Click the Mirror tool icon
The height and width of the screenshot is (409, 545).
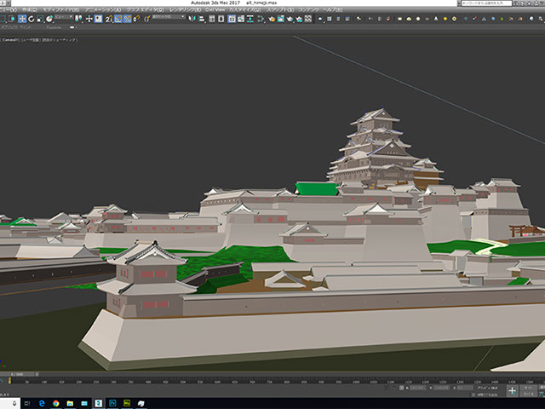(190, 18)
